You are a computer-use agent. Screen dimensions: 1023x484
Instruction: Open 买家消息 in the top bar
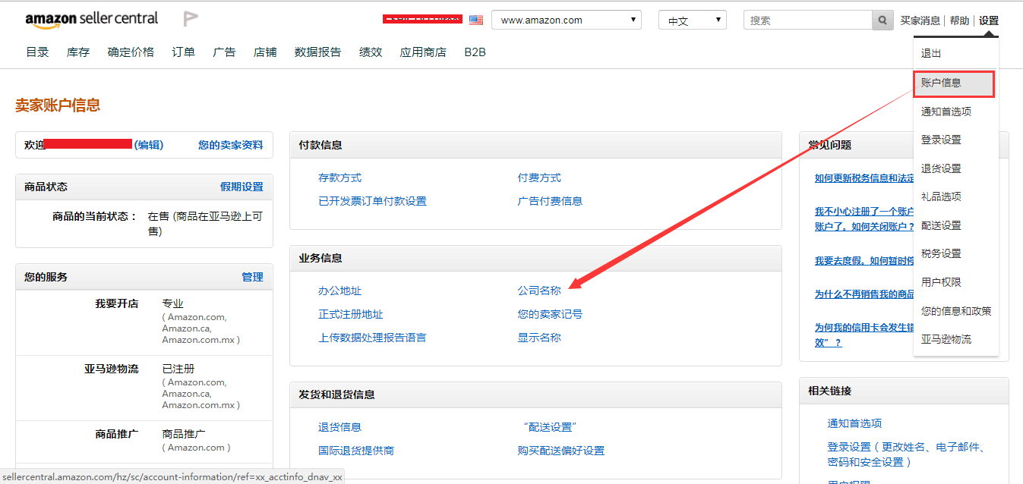(920, 20)
